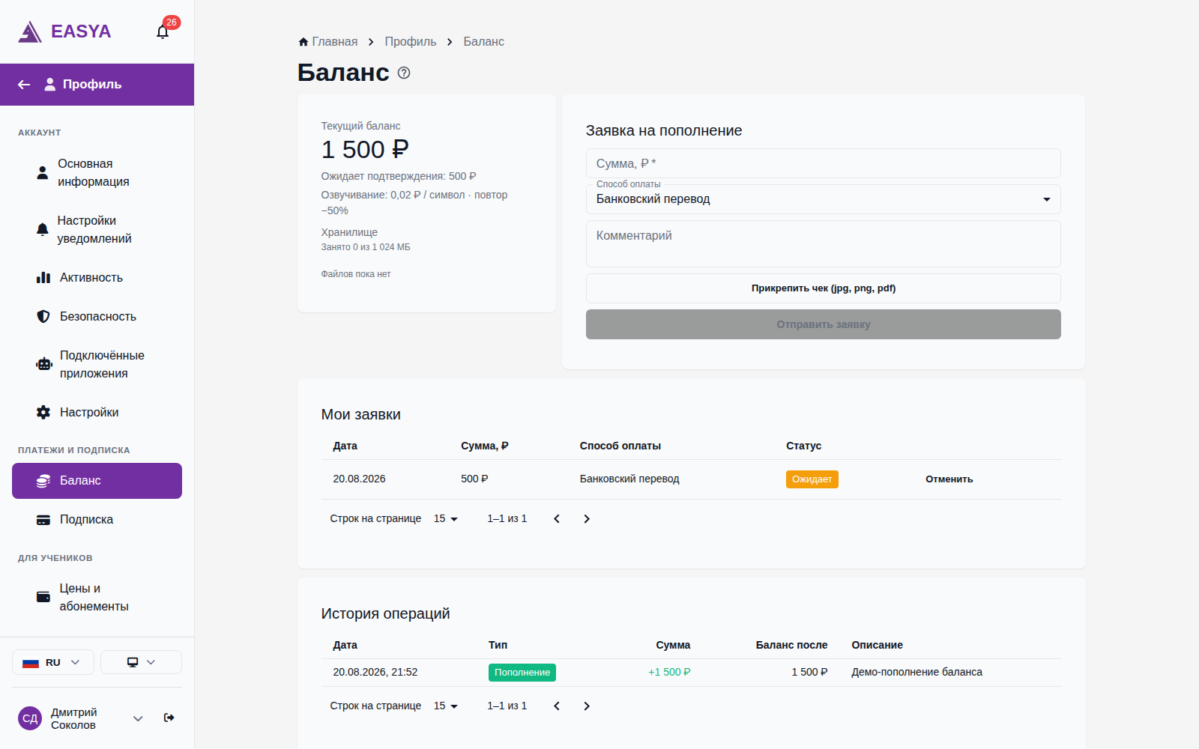Focus the Сумма, ₽ input field
The width and height of the screenshot is (1199, 749).
(823, 163)
